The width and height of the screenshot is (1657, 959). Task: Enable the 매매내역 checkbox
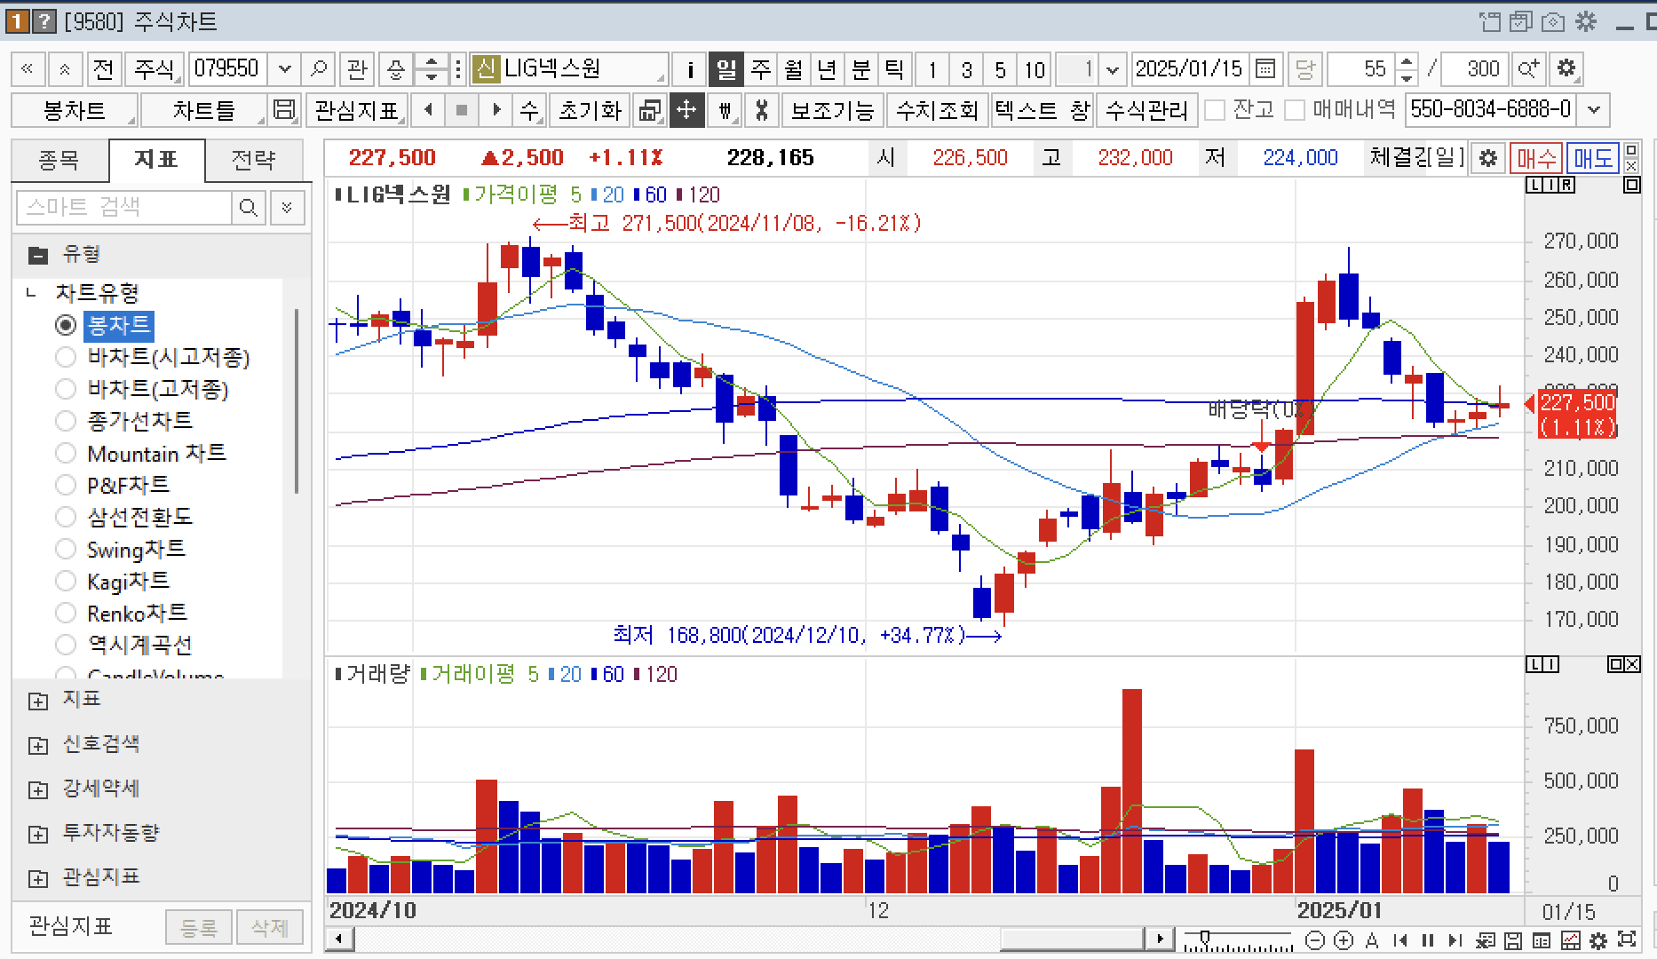tap(1295, 110)
